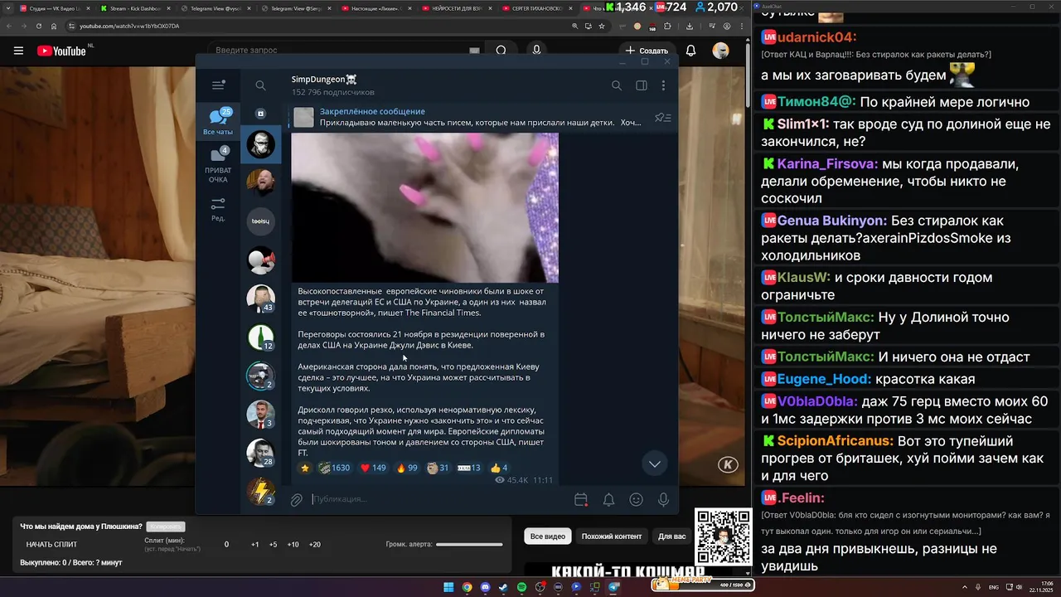Image resolution: width=1061 pixels, height=597 pixels.
Task: Open the Ред. folder edit option
Action: tap(219, 209)
